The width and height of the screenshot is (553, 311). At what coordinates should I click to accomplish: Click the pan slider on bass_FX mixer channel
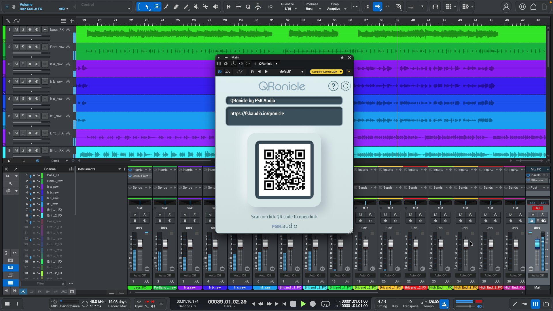tap(140, 203)
